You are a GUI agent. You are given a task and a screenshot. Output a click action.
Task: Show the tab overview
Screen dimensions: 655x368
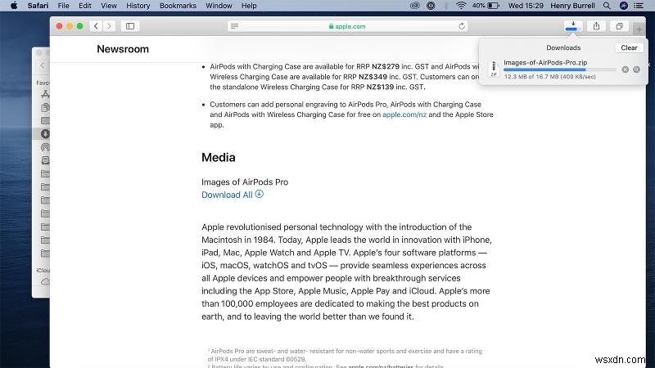(x=619, y=26)
